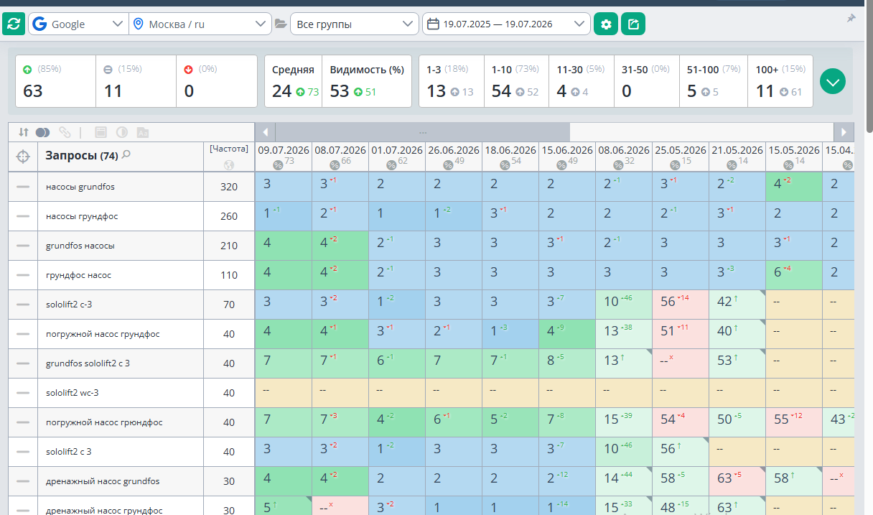Toggle the overlapping circles switch in toolbar
Viewport: 873px width, 515px height.
point(42,132)
